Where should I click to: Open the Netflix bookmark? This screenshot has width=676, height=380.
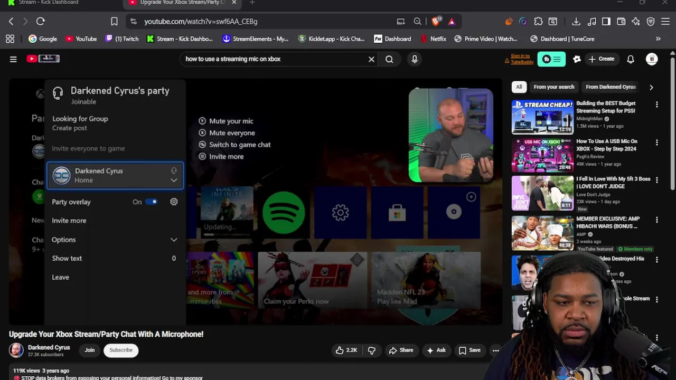(433, 39)
